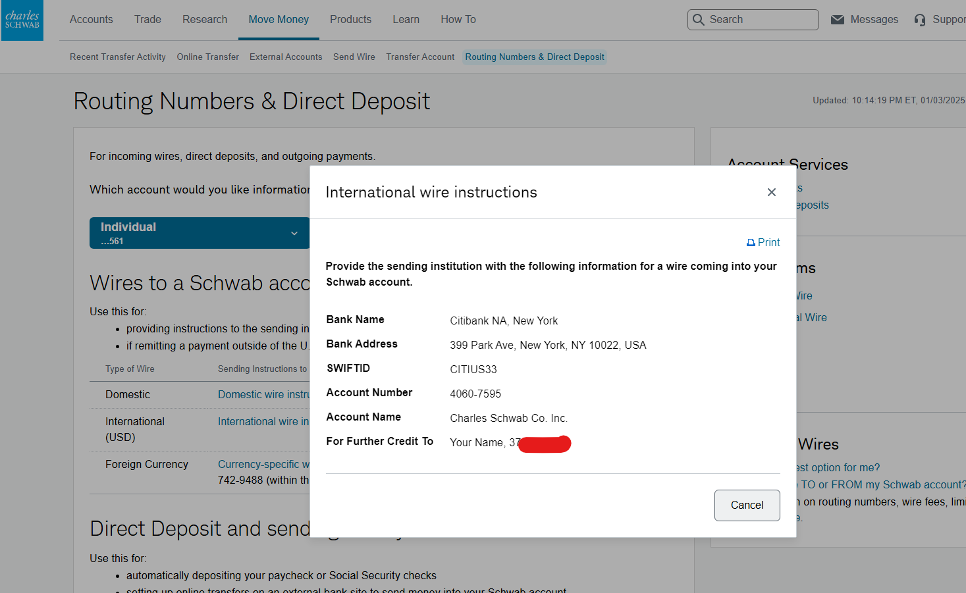This screenshot has height=593, width=966.
Task: Open the Accounts menu
Action: [92, 20]
